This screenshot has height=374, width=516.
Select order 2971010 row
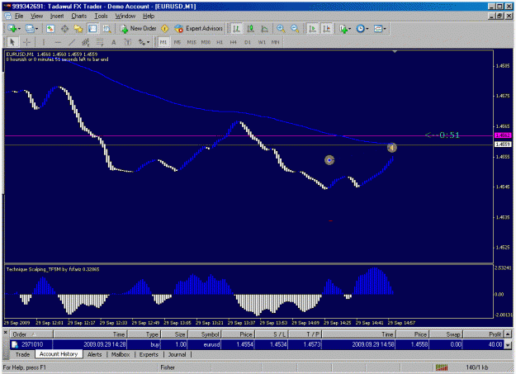point(257,345)
